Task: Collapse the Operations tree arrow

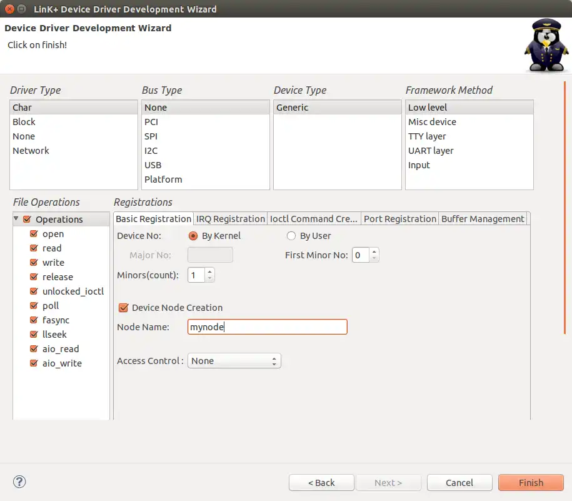Action: click(x=16, y=218)
